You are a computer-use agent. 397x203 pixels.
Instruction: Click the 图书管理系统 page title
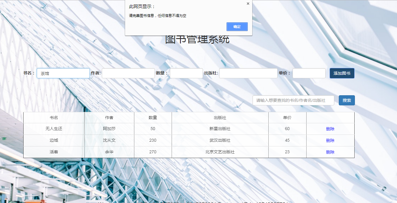click(x=197, y=40)
